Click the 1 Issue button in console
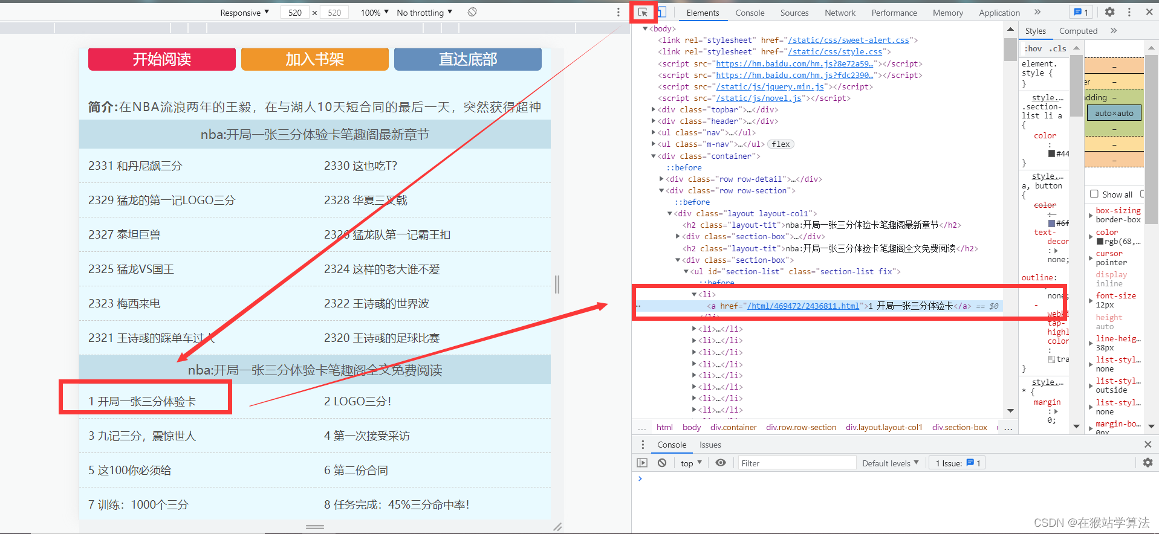Screen dimensions: 1159x534 (958, 463)
